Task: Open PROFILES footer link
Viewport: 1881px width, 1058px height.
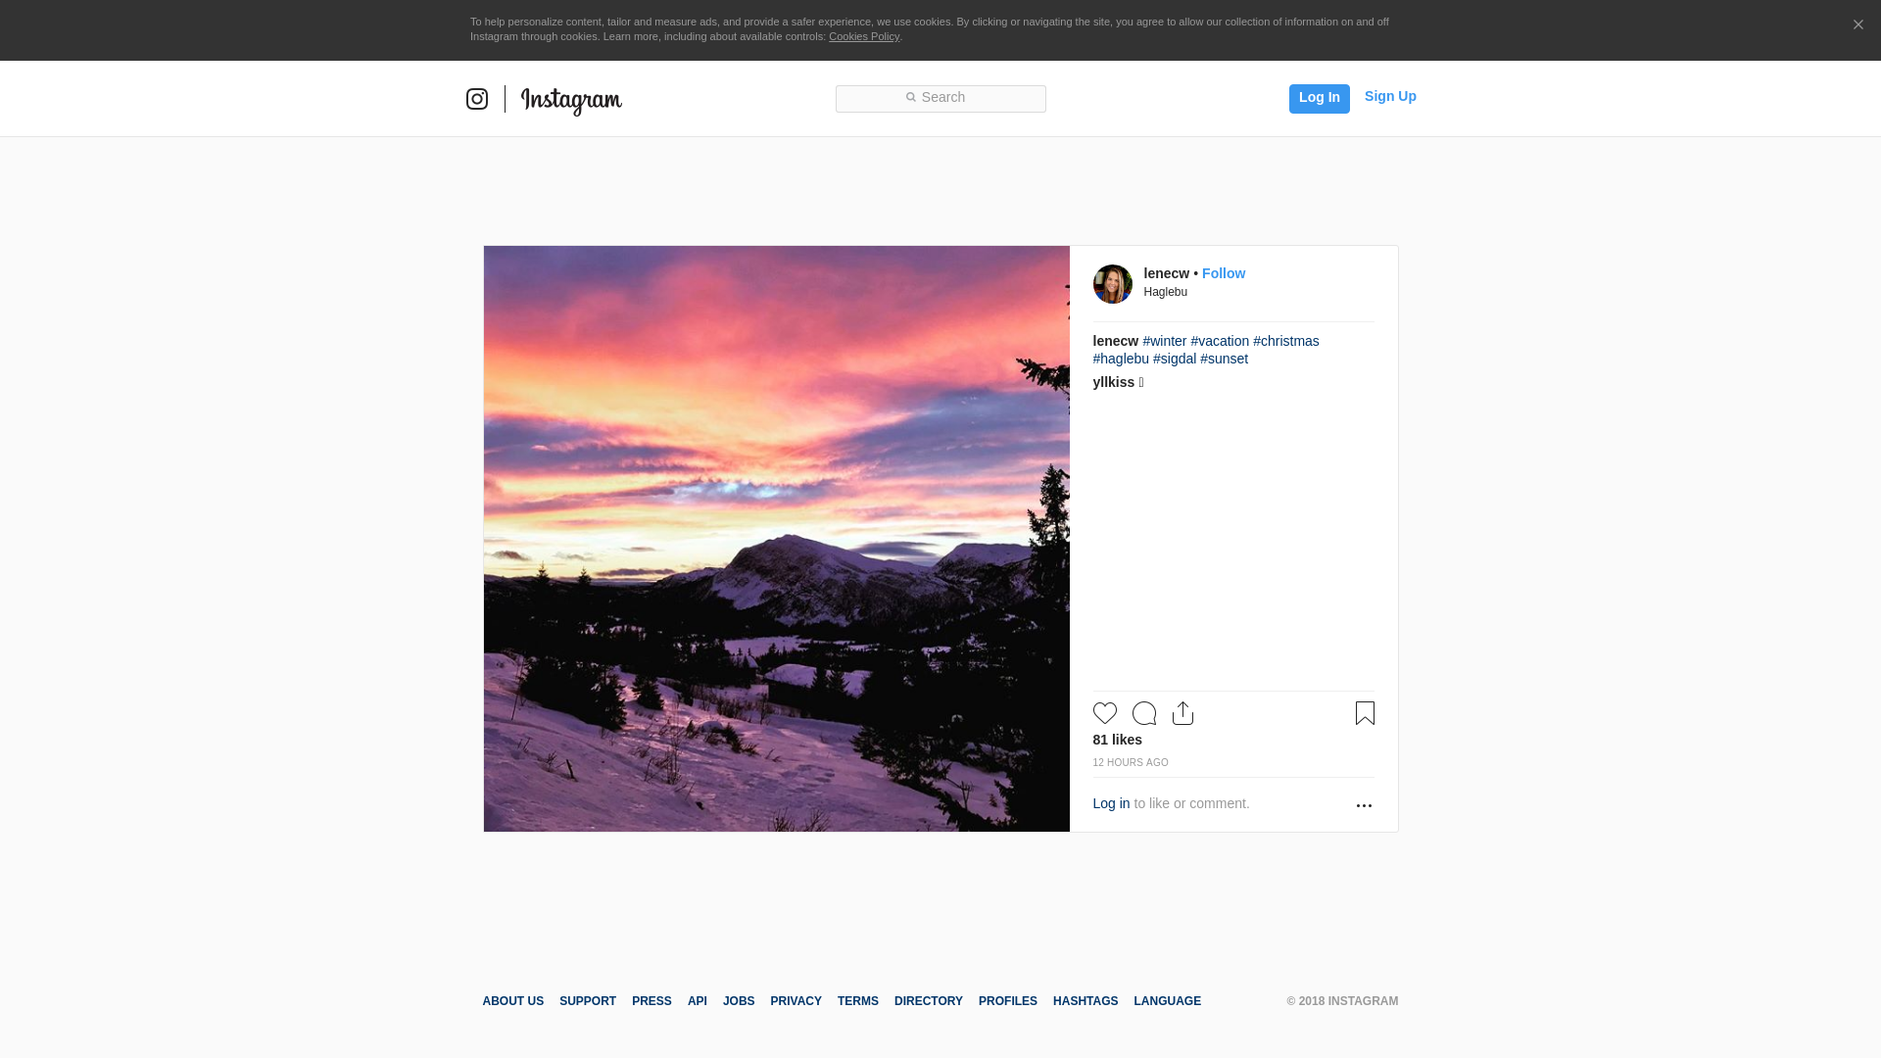Action: [x=1007, y=1001]
